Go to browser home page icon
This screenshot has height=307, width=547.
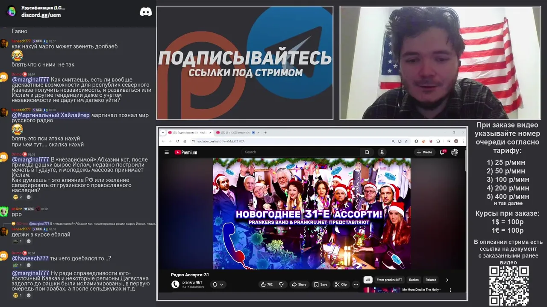(x=185, y=141)
